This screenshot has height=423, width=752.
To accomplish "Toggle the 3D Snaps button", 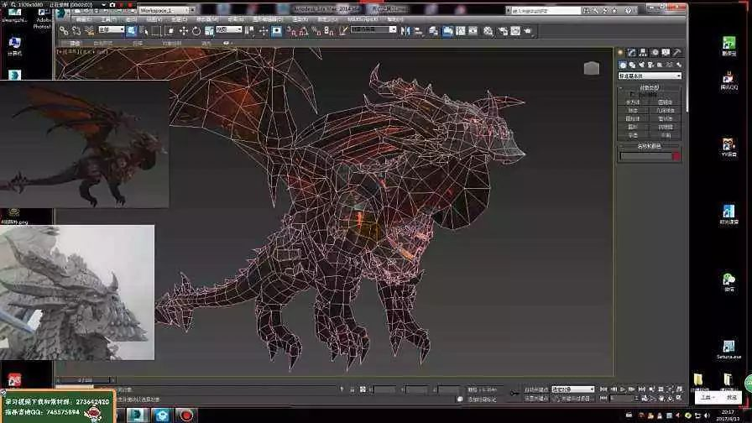I will coord(292,31).
